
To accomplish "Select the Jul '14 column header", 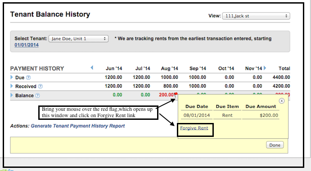I will (x=143, y=68).
